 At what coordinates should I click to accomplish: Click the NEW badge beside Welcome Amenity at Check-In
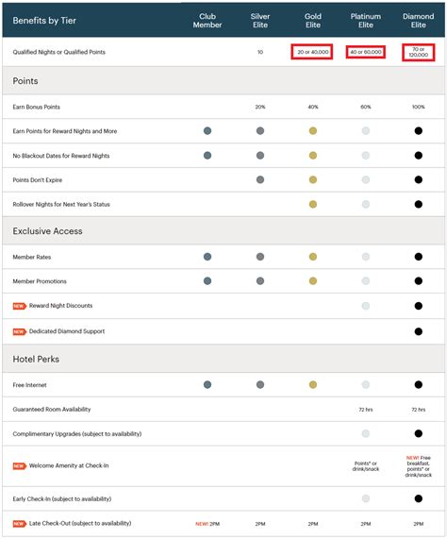[x=20, y=466]
